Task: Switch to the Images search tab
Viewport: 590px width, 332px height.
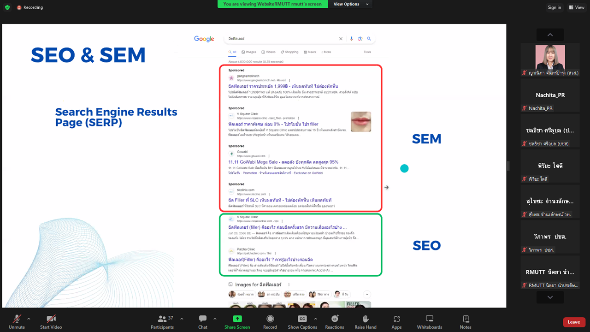Action: click(248, 52)
